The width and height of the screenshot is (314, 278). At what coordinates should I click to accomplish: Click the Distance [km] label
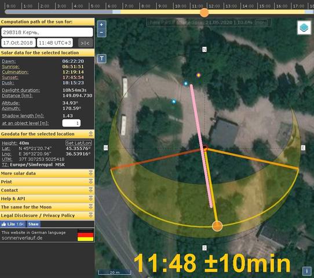click(x=17, y=96)
